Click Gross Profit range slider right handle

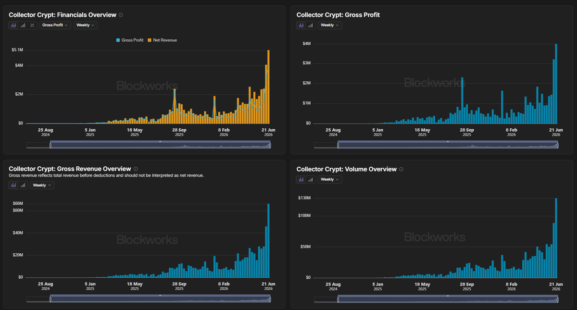point(558,145)
